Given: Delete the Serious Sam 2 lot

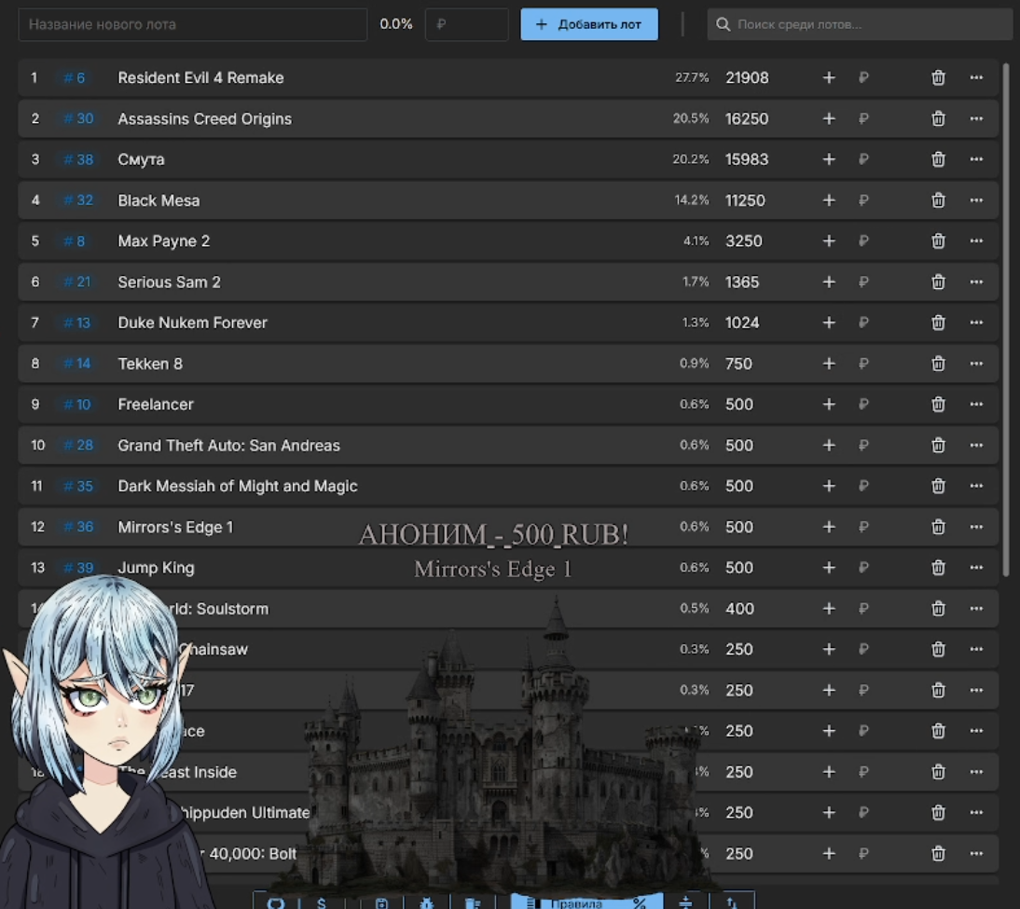Looking at the screenshot, I should [938, 282].
